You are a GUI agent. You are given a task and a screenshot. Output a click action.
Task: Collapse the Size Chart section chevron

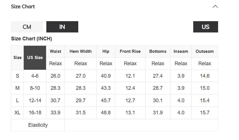pos(215,6)
